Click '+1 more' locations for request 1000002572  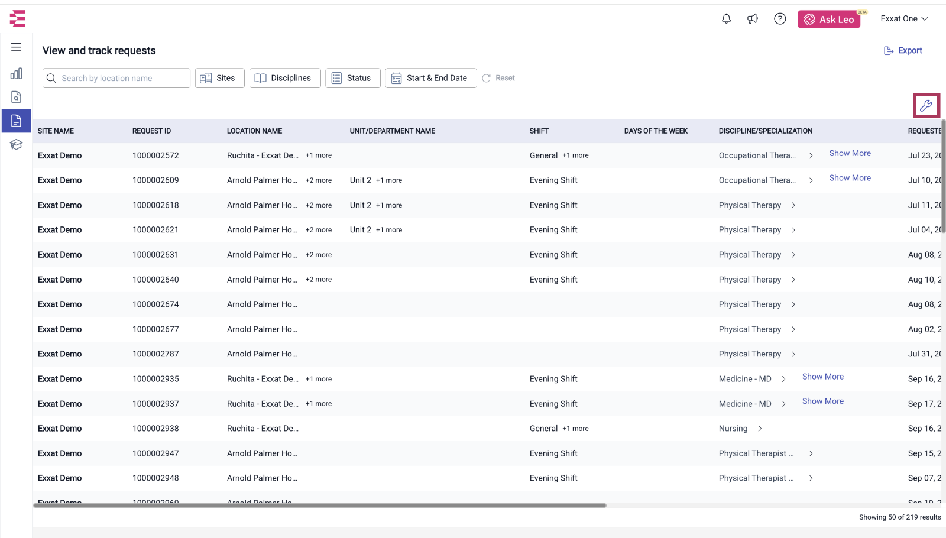[x=319, y=155]
